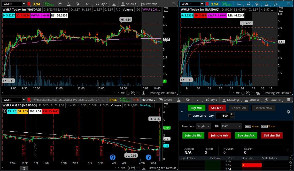
Task: Click the red link indicator in 1m chart
Action: point(29,4)
